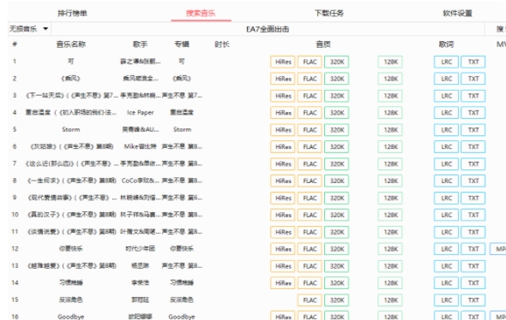Click the 音乐名称 column header

[71, 44]
